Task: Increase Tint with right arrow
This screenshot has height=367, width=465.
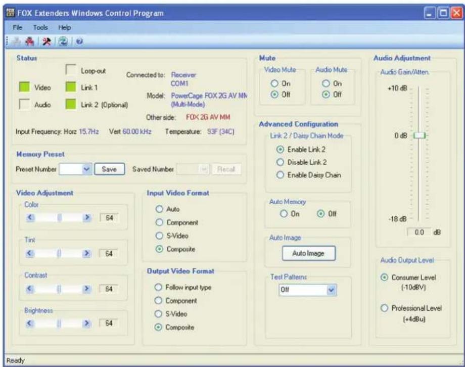Action: pyautogui.click(x=86, y=253)
